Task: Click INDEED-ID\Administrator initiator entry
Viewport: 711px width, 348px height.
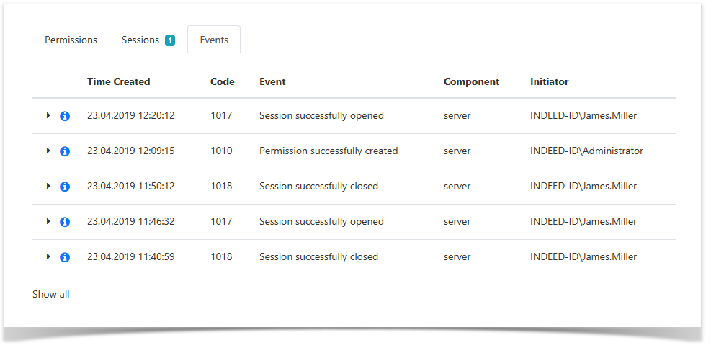Action: pyautogui.click(x=586, y=151)
